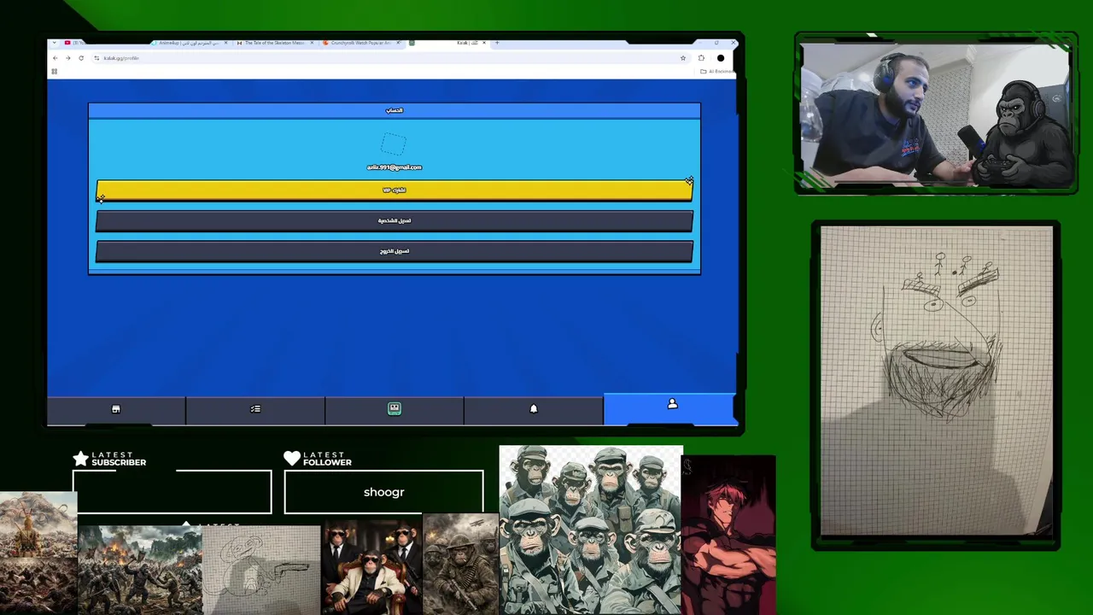Close the Crunchyroll tab

(x=399, y=43)
